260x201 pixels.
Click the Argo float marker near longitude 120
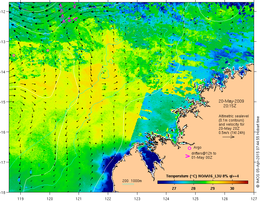[x=48, y=50]
